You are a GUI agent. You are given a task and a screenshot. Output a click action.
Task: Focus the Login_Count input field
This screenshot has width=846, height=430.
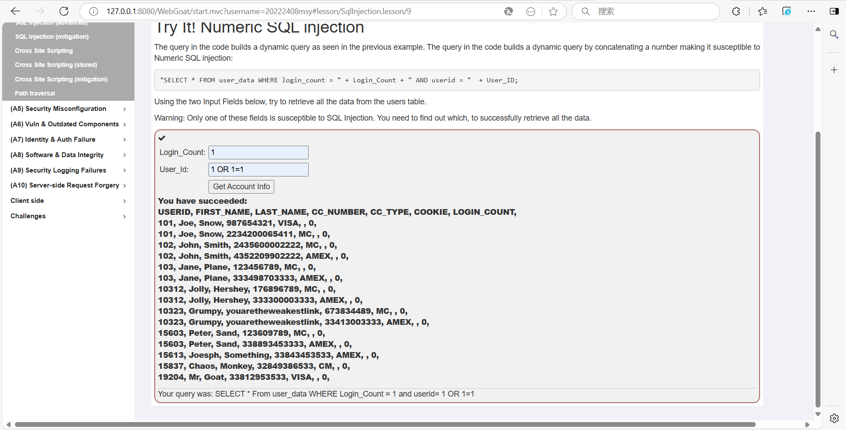[258, 152]
